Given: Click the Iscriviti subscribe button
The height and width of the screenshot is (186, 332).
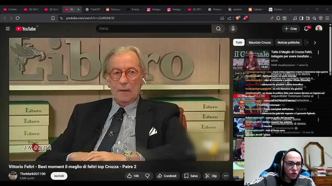Looking at the screenshot, I should [59, 176].
